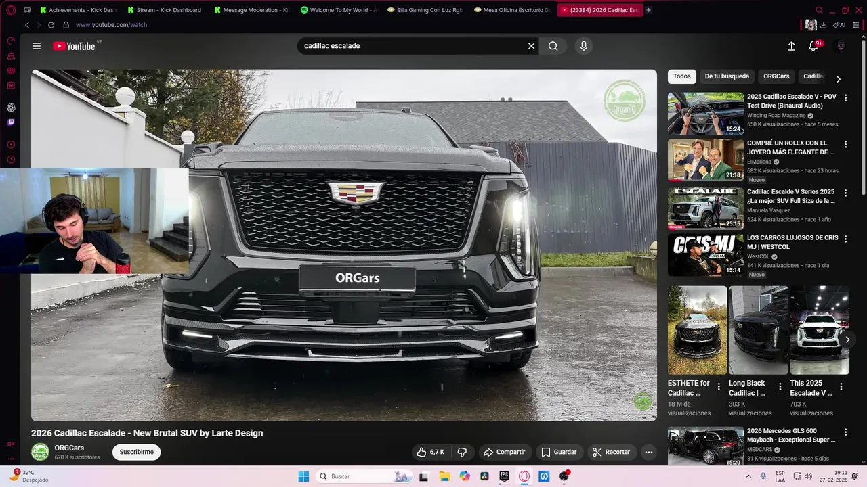Open a new browser tab
The width and height of the screenshot is (867, 487).
[649, 10]
